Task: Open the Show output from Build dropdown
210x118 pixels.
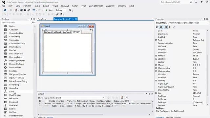Action: coord(80,98)
